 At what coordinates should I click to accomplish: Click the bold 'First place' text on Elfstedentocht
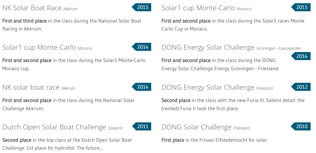pos(173,140)
